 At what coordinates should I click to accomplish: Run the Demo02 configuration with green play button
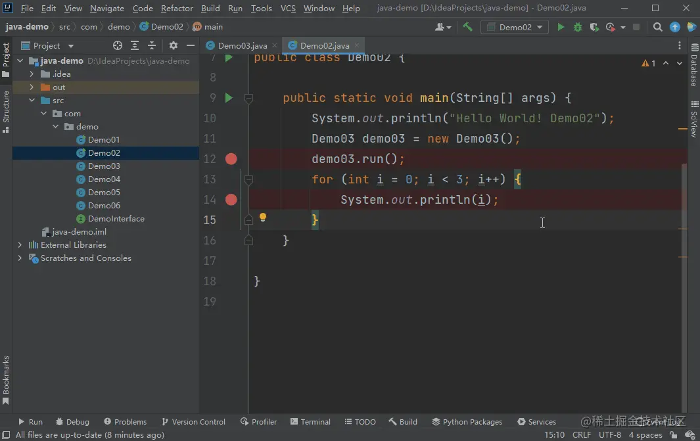pos(561,27)
